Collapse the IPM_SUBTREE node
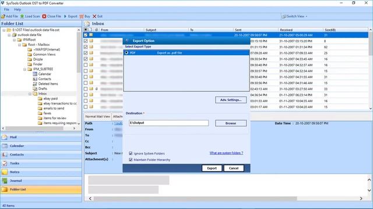Image resolution: width=373 pixels, height=209 pixels. pos(25,69)
